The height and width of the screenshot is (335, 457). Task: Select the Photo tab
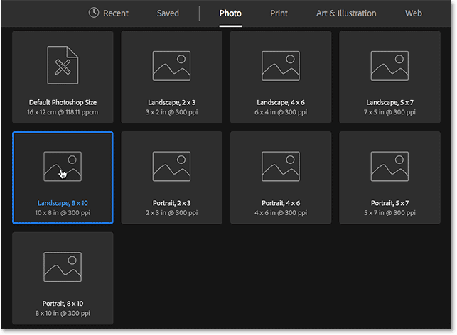click(230, 13)
